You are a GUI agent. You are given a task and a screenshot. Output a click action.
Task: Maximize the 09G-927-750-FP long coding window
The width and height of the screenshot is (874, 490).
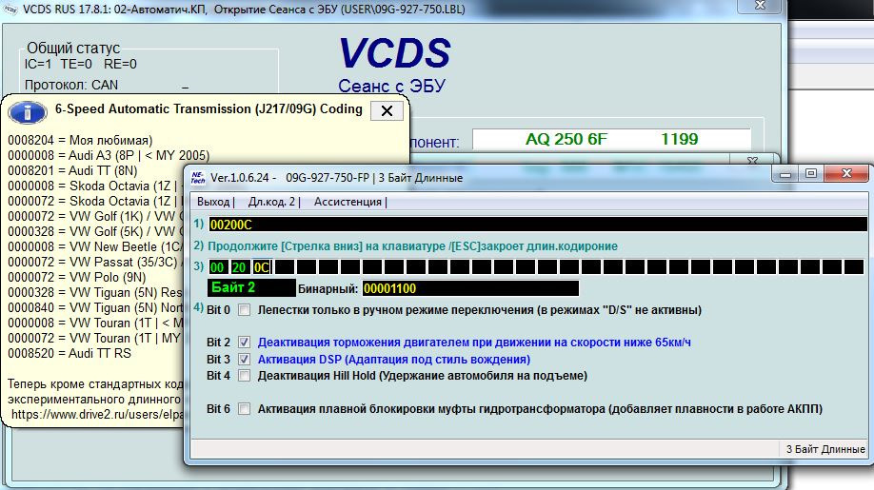(x=811, y=174)
